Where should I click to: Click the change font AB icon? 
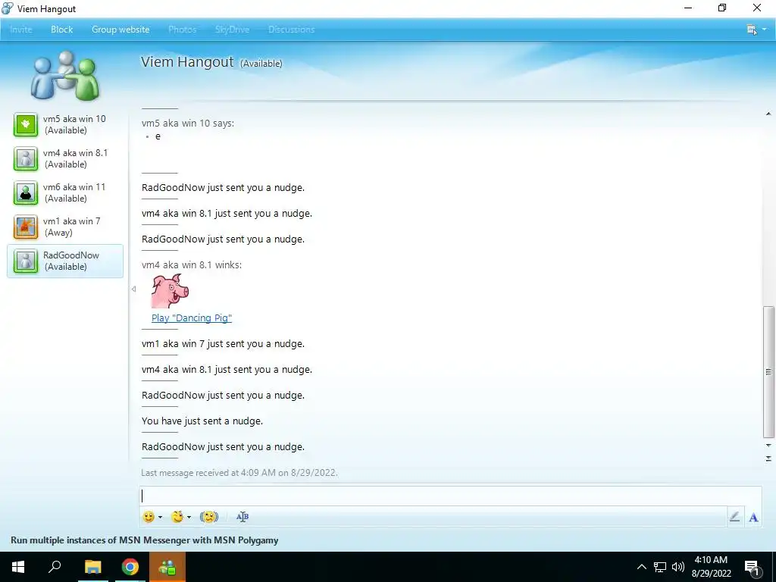click(x=242, y=517)
